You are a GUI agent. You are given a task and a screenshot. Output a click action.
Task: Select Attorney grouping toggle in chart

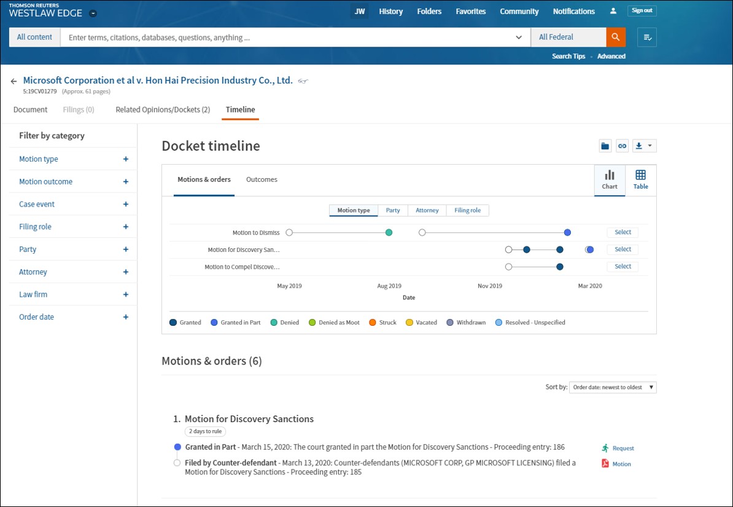coord(427,210)
